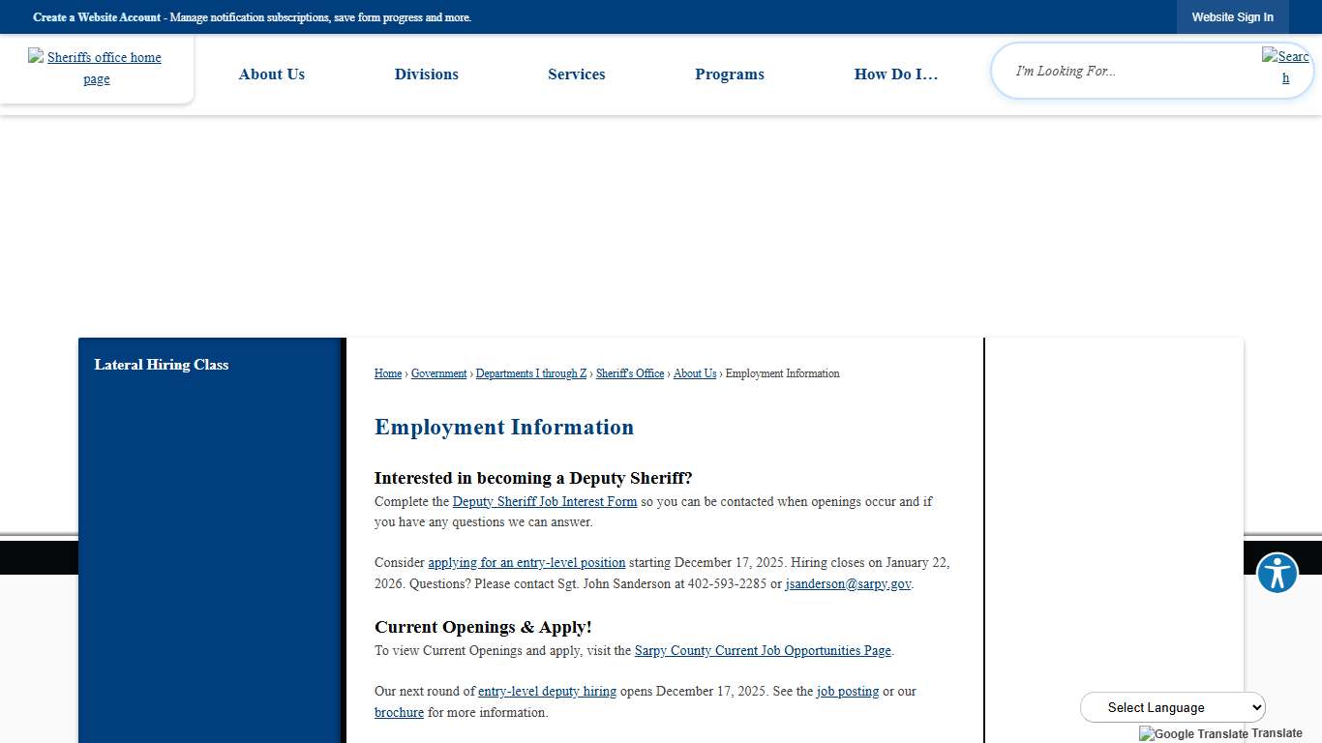1322x743 pixels.
Task: Visit Sarpy County Current Job Opportunities Page
Action: [x=762, y=650]
